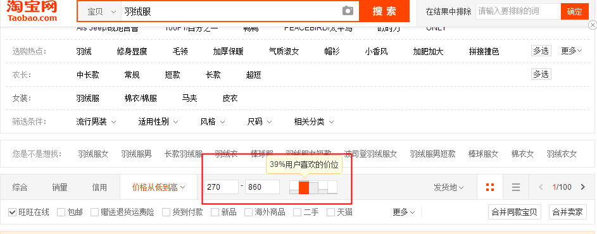
Task: Expand the 发货地 location dropdown
Action: [x=449, y=187]
